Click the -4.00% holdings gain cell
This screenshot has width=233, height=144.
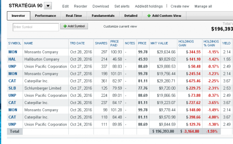(x=213, y=117)
